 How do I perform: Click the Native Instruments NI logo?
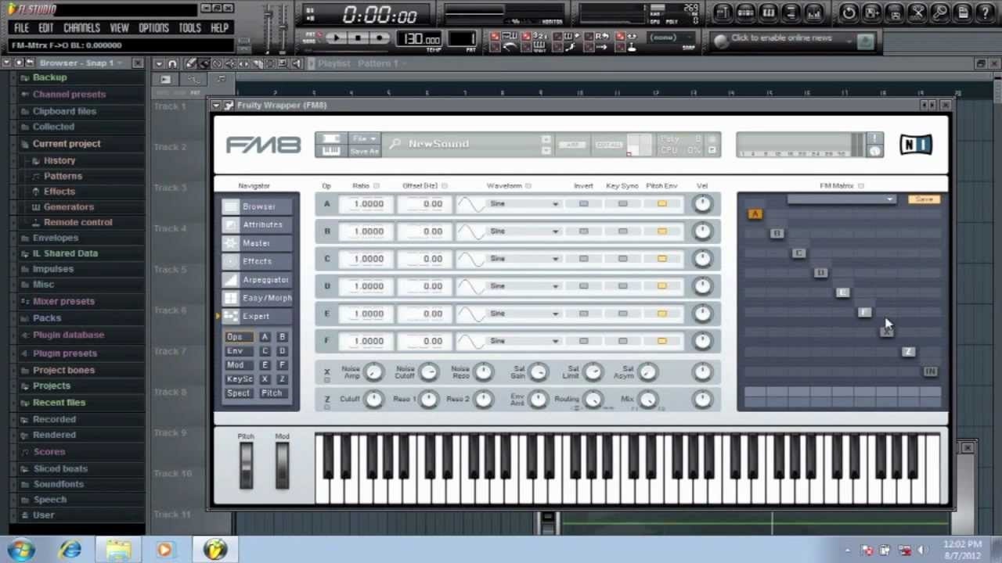(x=915, y=144)
